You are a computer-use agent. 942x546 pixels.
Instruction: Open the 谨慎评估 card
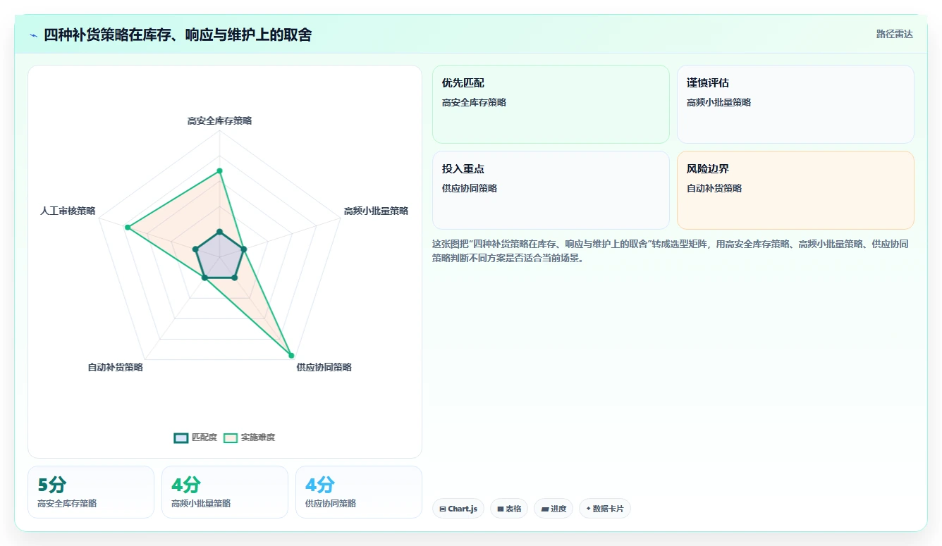point(795,104)
